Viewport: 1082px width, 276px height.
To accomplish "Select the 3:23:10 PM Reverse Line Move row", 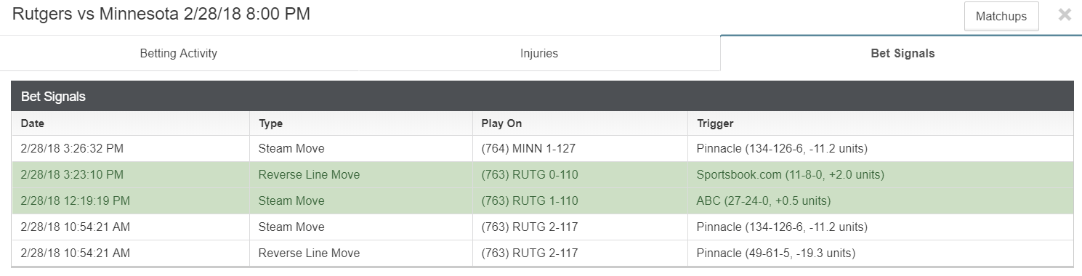I will point(542,174).
